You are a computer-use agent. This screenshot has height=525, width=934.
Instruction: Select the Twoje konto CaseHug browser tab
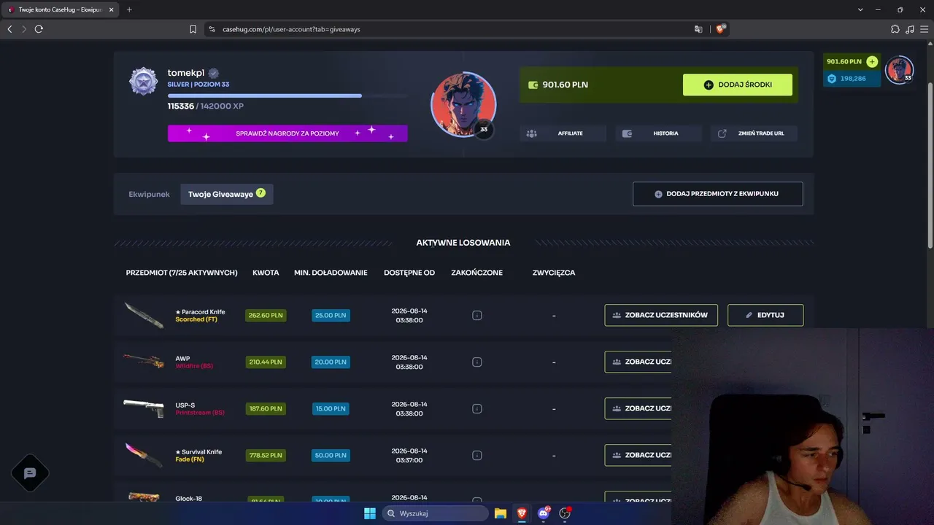61,9
